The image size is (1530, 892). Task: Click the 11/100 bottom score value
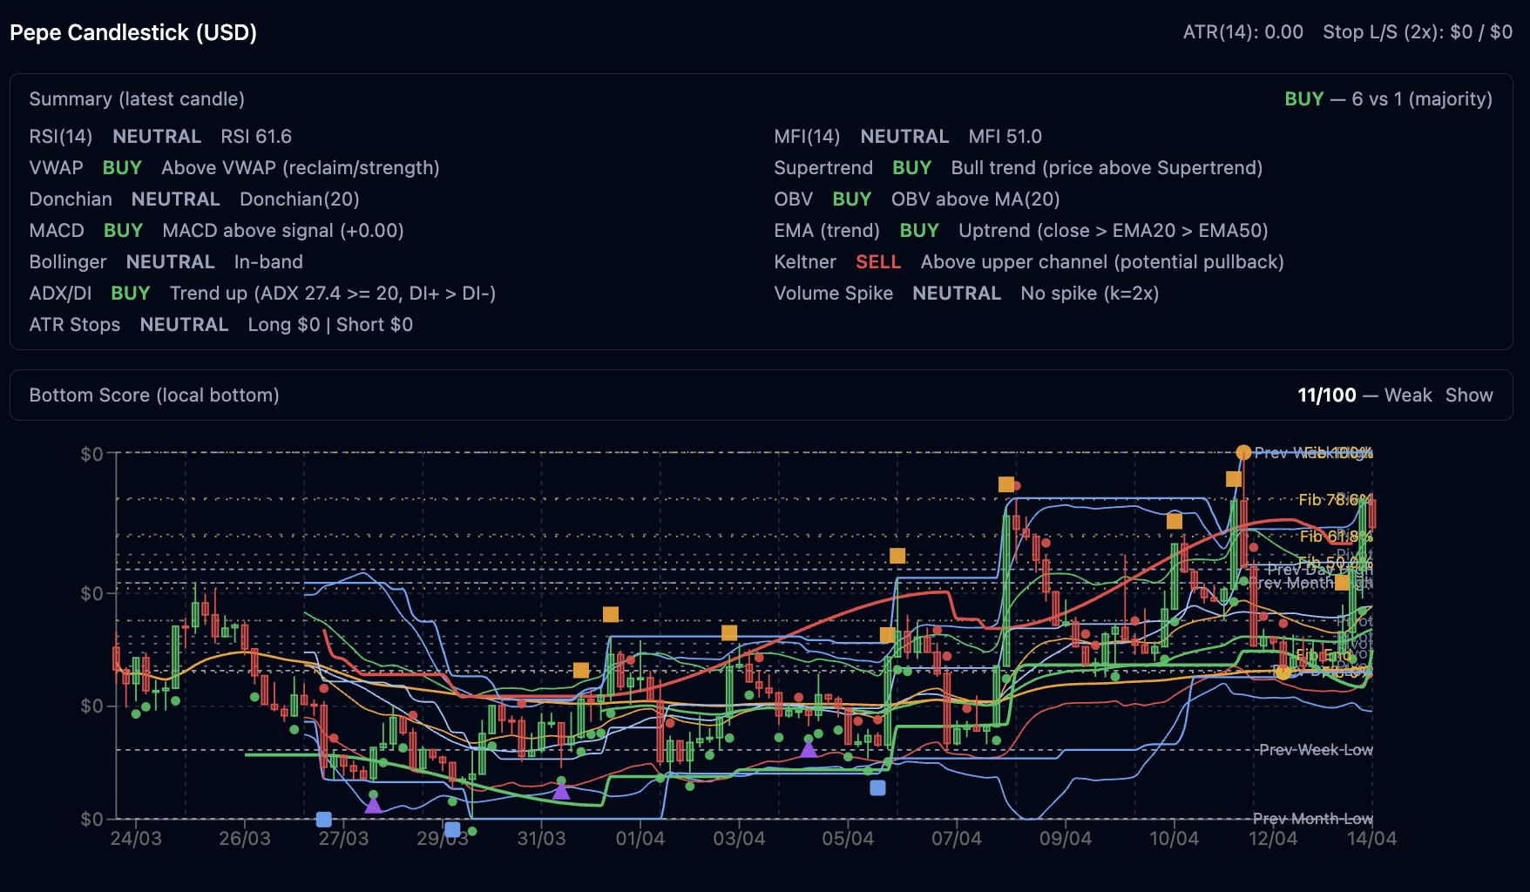click(1326, 395)
